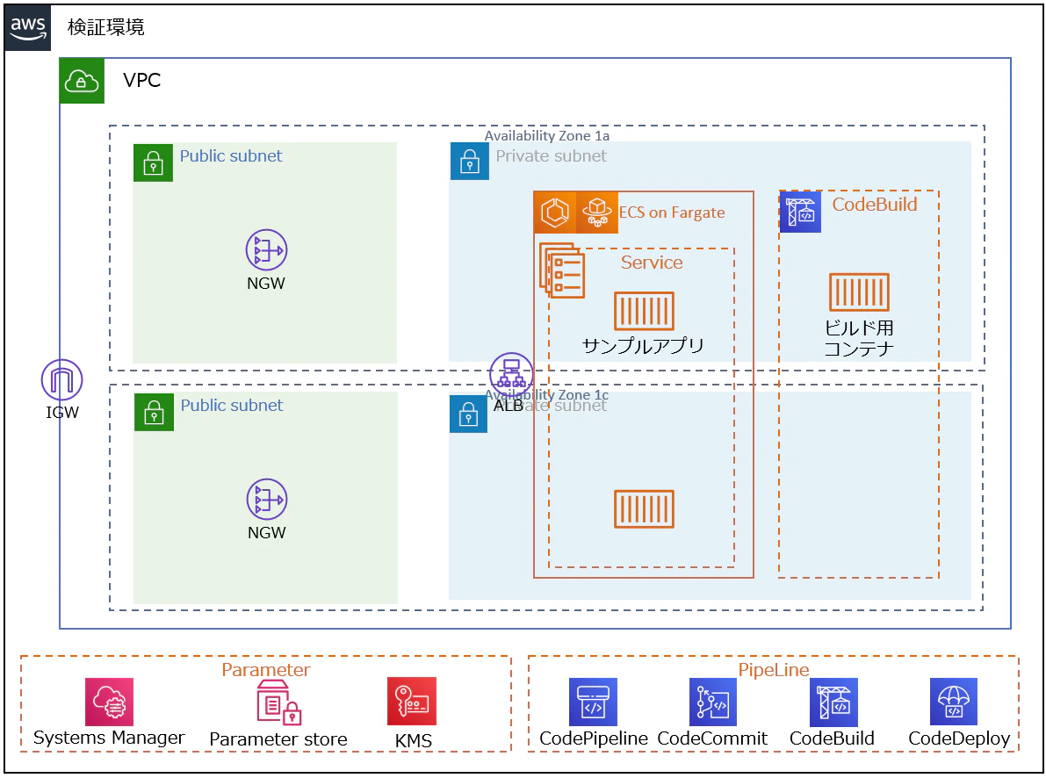The width and height of the screenshot is (1046, 778).
Task: Select the Parameter store label
Action: click(278, 739)
